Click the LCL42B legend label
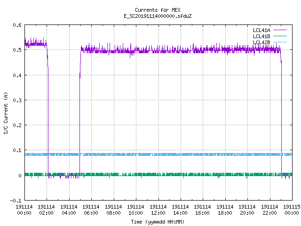301x226 pixels. point(261,42)
